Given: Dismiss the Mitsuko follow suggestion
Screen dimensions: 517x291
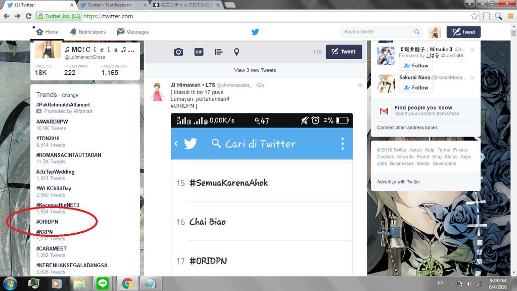Looking at the screenshot, I should (473, 50).
